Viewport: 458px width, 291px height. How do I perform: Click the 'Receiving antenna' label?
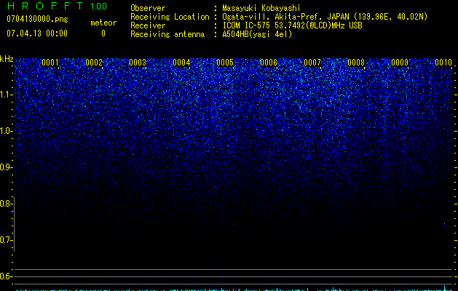[167, 34]
